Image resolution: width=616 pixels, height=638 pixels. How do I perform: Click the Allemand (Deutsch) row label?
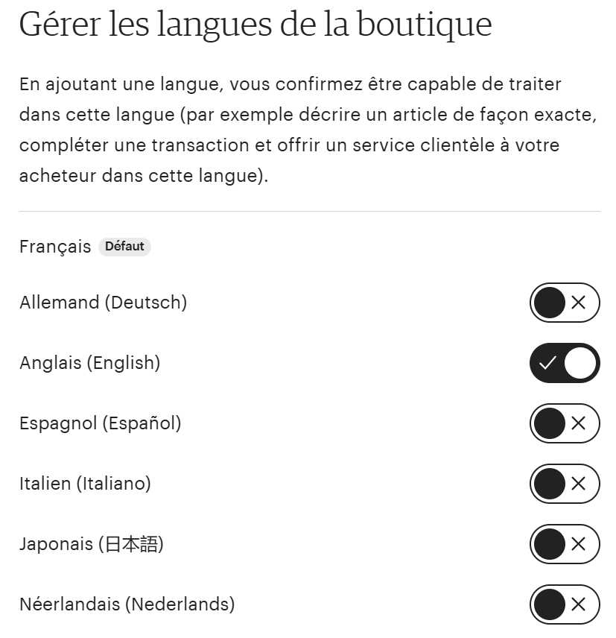click(103, 303)
